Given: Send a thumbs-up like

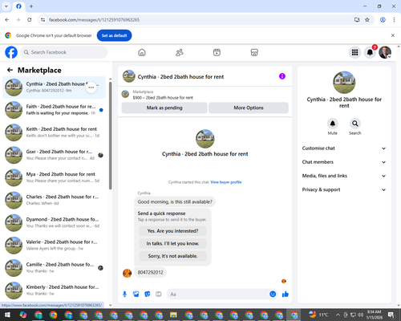Looking at the screenshot, I should pyautogui.click(x=286, y=295).
